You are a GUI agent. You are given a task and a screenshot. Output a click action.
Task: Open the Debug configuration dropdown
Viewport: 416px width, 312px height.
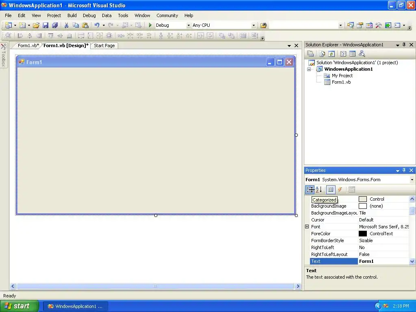(188, 26)
